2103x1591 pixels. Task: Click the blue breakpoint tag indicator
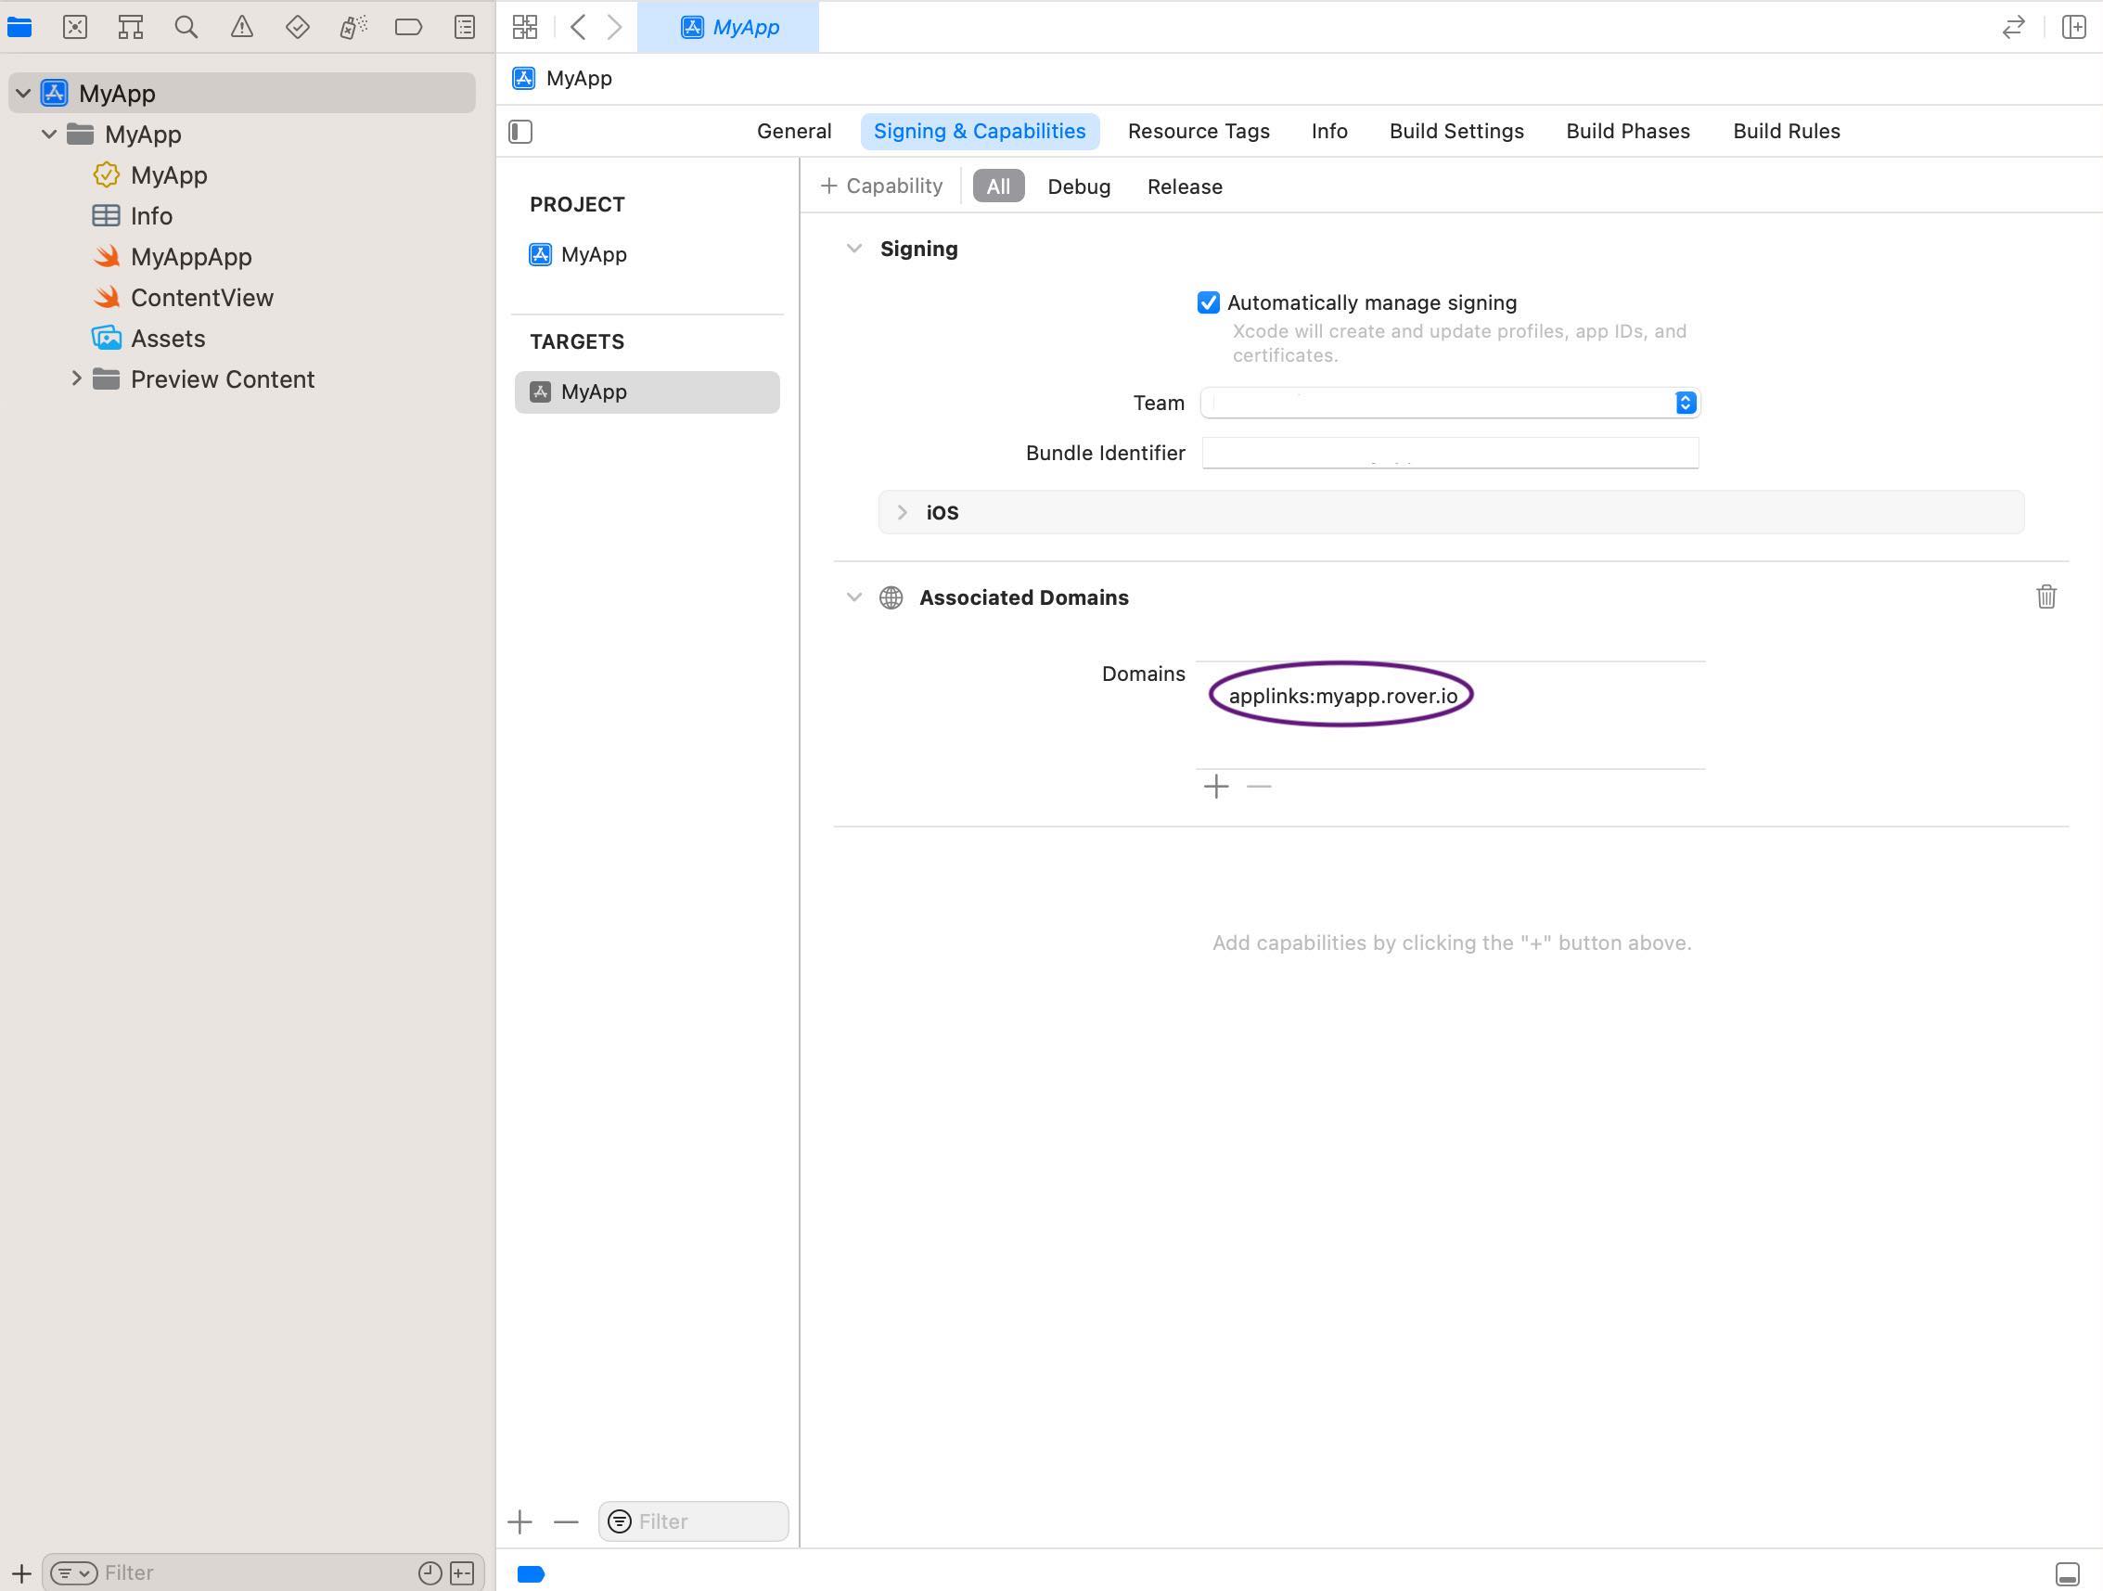pyautogui.click(x=531, y=1574)
